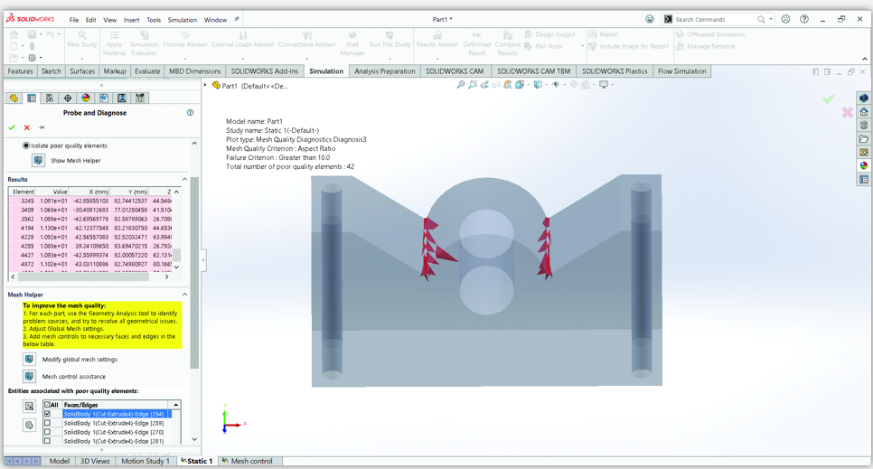Click the Mesh control assistance label
This screenshot has width=873, height=469.
coord(74,377)
